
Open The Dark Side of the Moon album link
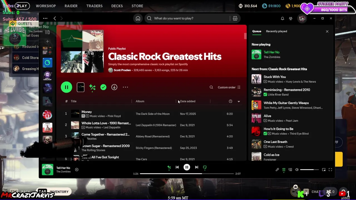(x=152, y=114)
